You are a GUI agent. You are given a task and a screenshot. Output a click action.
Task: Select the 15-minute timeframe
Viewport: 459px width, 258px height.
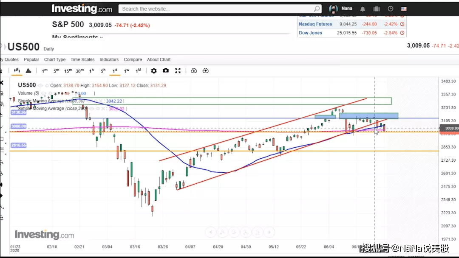tap(68, 71)
